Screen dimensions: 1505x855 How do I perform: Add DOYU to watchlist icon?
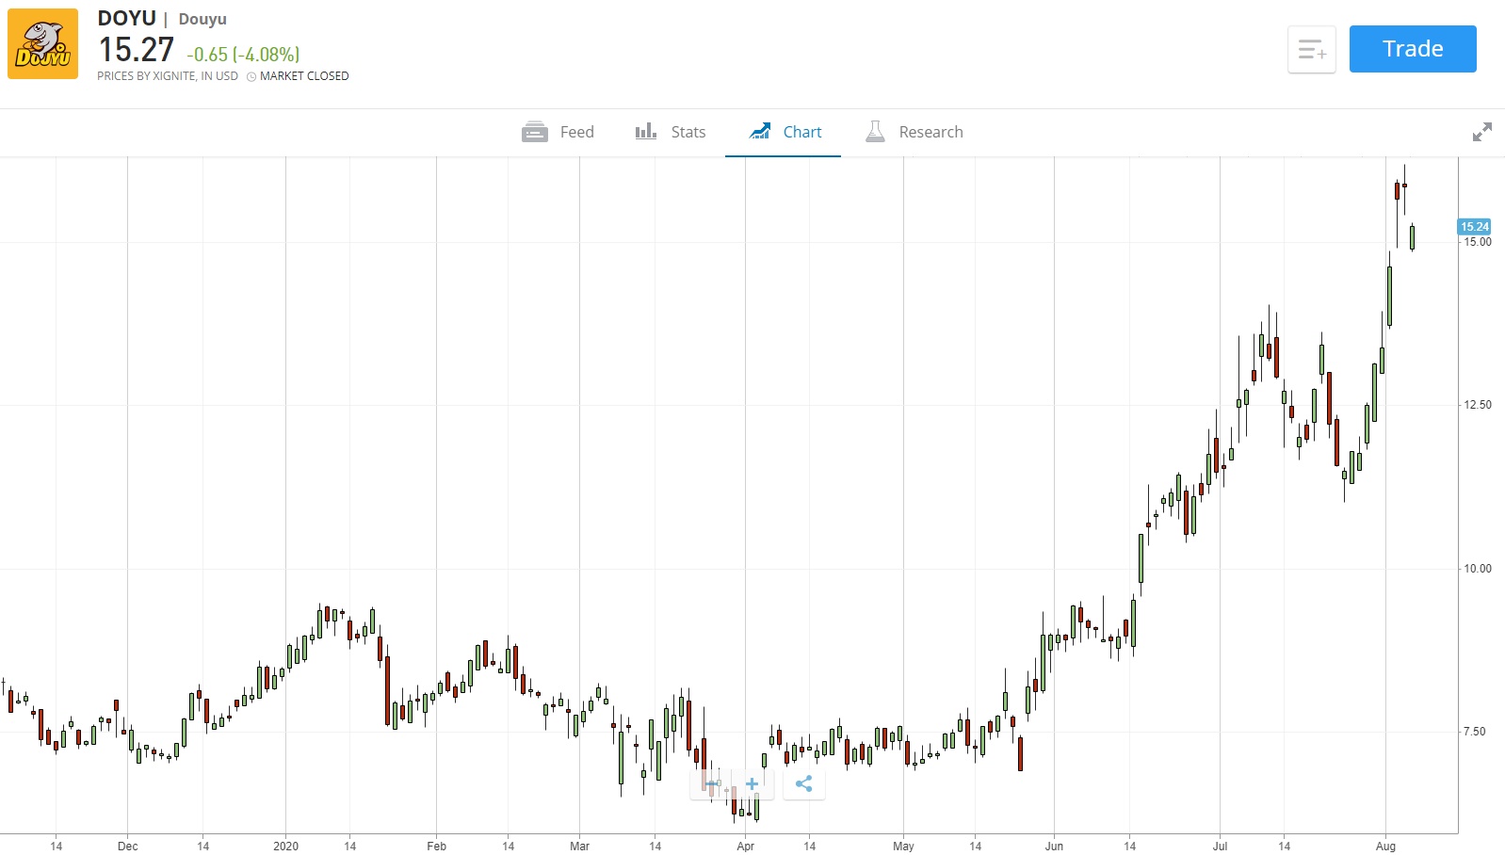pos(1311,49)
